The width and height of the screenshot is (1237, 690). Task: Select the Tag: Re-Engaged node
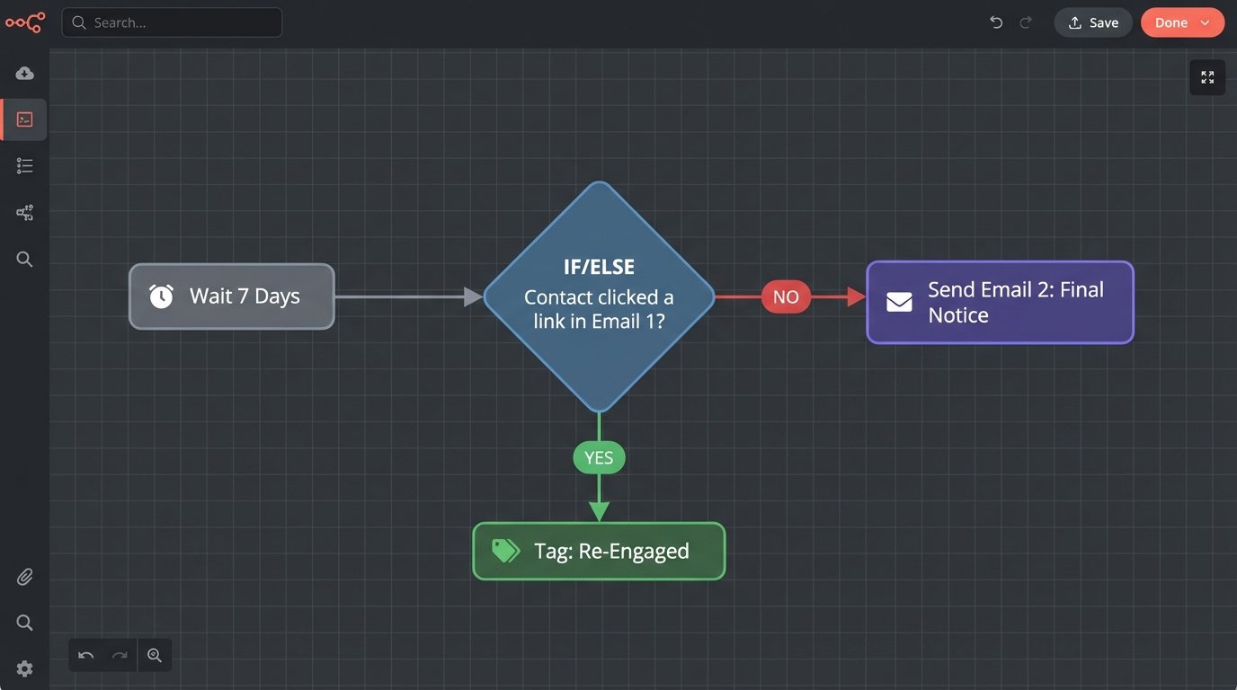coord(599,551)
